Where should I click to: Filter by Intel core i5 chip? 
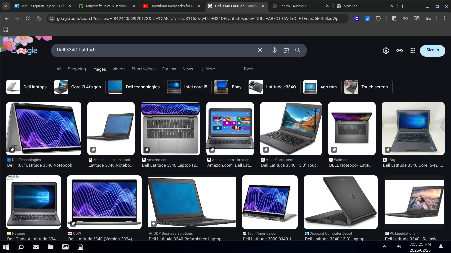pos(189,87)
